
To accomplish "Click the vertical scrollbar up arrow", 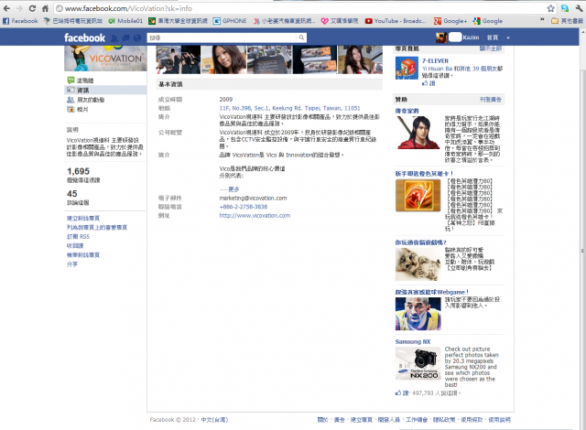I will pyautogui.click(x=582, y=32).
